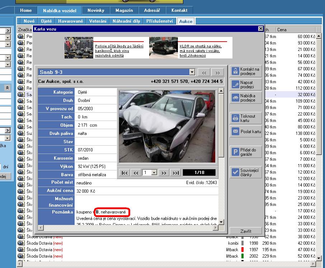Viewport: 325px width, 268px height.
Task: Click the camera icon in the 5 000 Kč row
Action: [x=21, y=140]
